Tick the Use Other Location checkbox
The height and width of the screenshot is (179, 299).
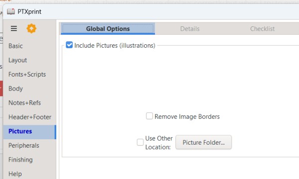pyautogui.click(x=140, y=142)
